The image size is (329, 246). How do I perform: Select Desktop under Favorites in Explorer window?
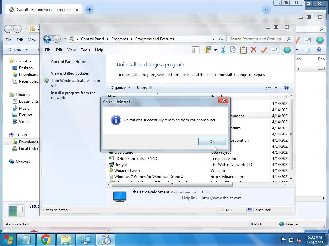coord(26,68)
